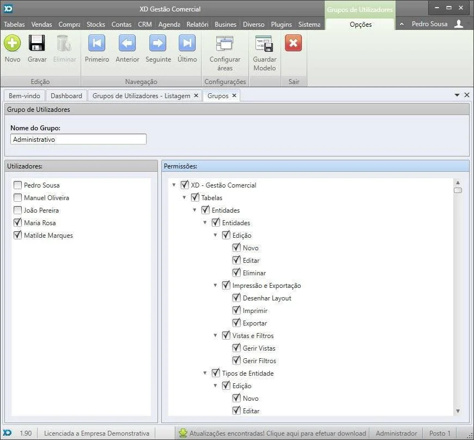Uncheck XD - Gestão Comercial root permission
474x440 pixels.
pos(184,185)
